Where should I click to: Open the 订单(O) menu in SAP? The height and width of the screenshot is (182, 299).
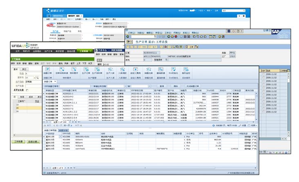coord(130,32)
